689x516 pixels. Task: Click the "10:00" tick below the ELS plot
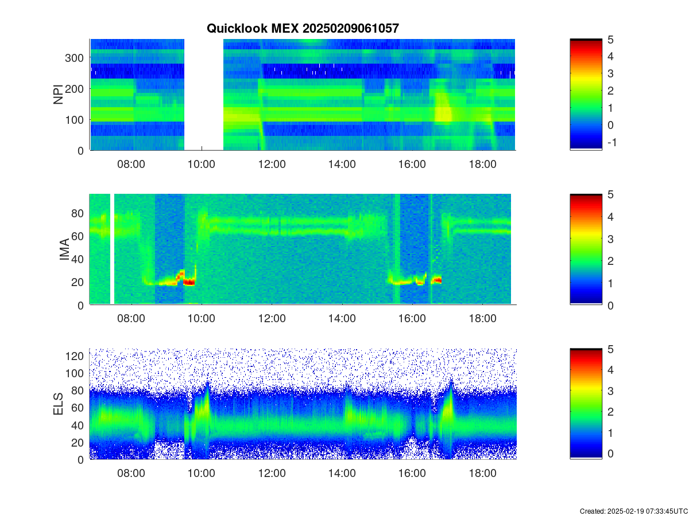click(202, 474)
